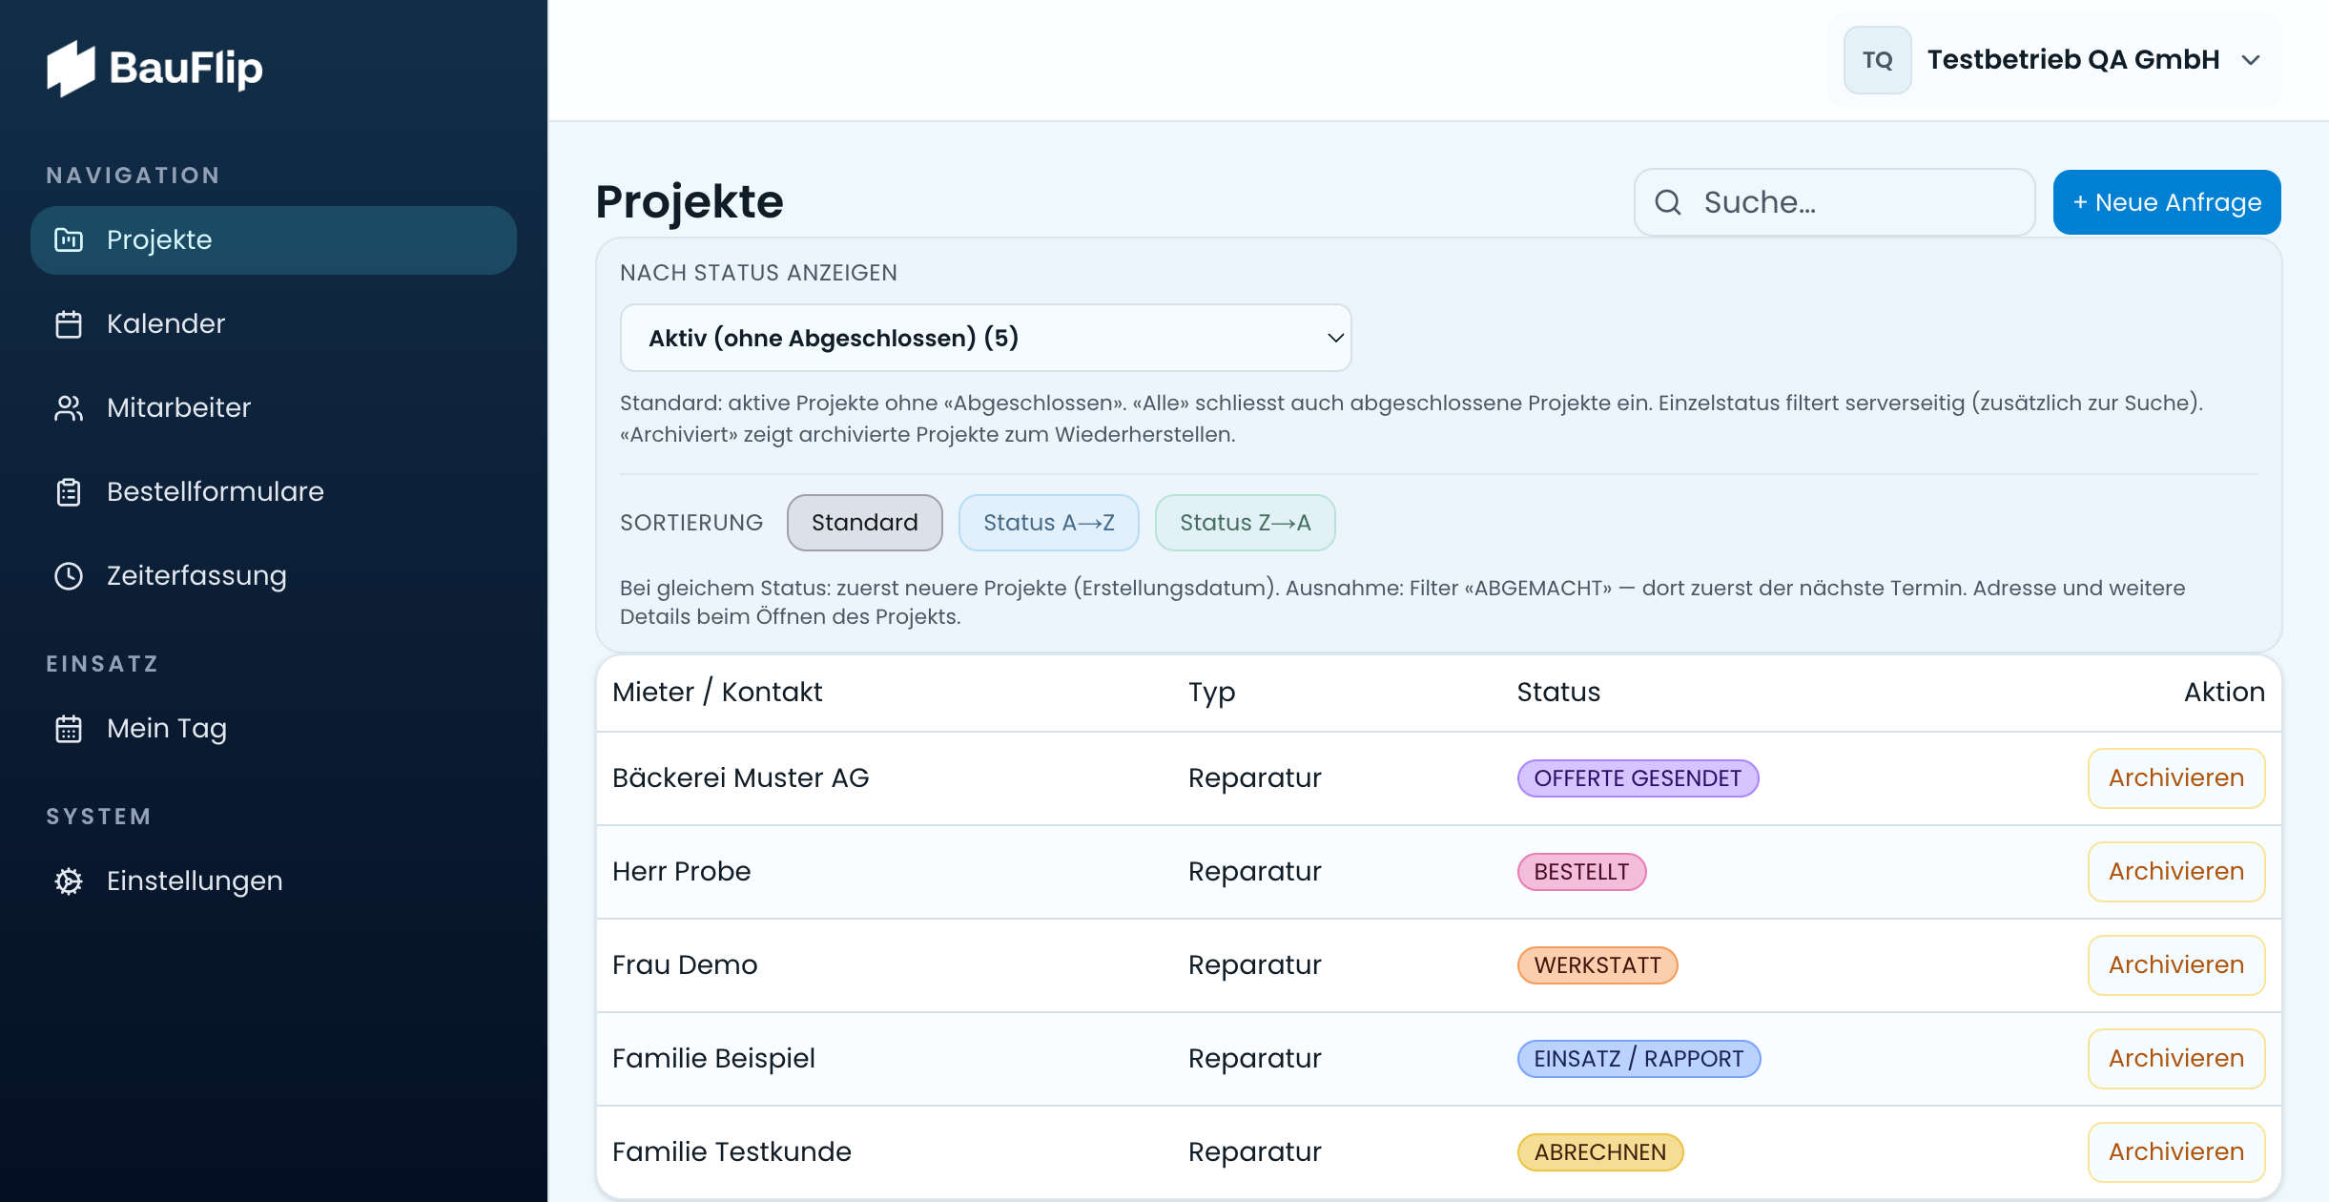Click the Zeiterfassung clock icon

click(69, 576)
